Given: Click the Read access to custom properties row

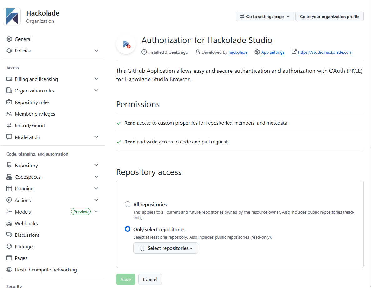Looking at the screenshot, I should [x=240, y=123].
